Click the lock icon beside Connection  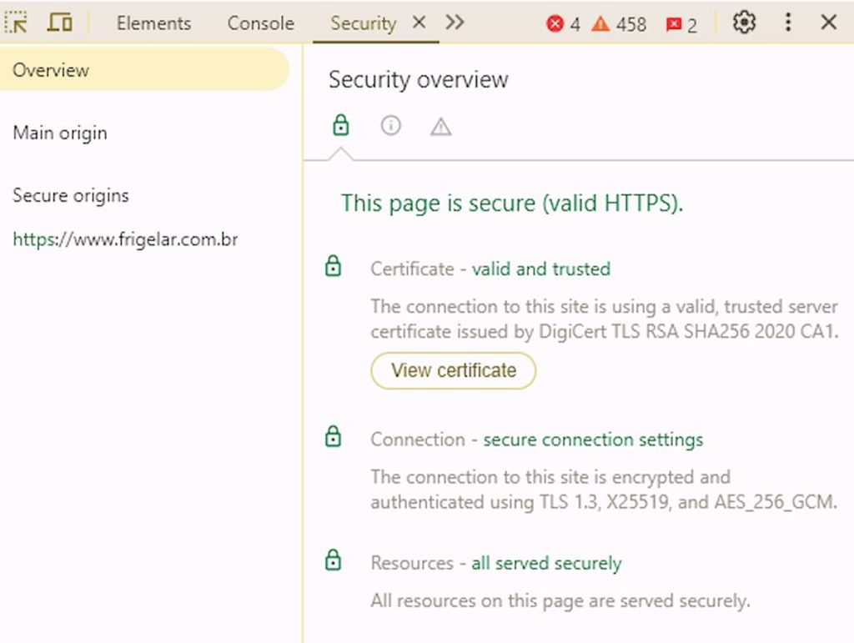click(333, 437)
